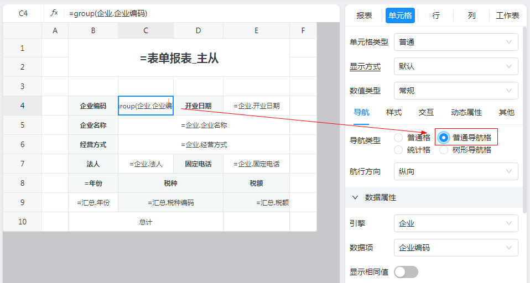This screenshot has height=283, width=530.
Task: Open the 引擎 dropdown
Action: (455, 223)
